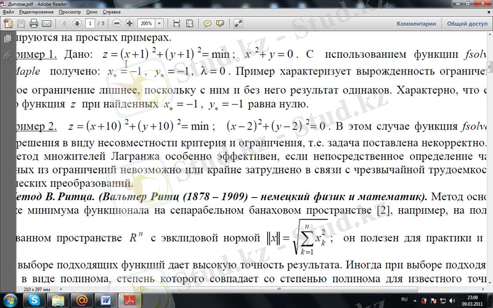Click the fit width scrolling icon
493x308 pixels.
point(177,23)
